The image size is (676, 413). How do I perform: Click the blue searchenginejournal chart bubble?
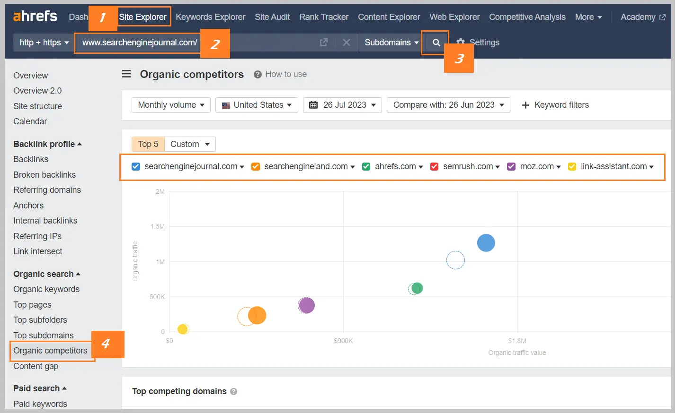(x=486, y=243)
